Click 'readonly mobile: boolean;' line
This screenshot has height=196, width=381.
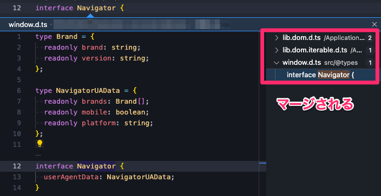96,112
